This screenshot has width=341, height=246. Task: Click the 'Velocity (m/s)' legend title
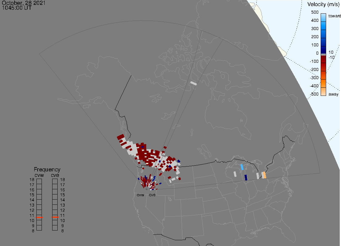322,4
